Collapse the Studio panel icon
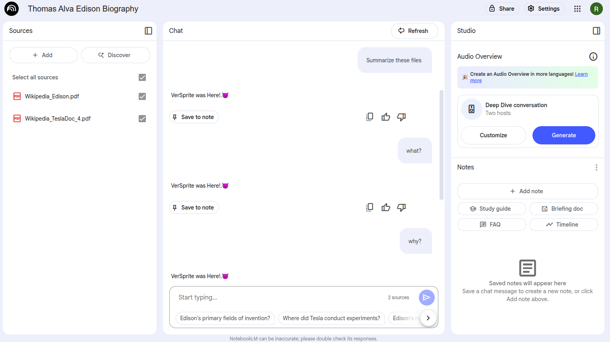Screen dimensions: 610x342 (596, 31)
